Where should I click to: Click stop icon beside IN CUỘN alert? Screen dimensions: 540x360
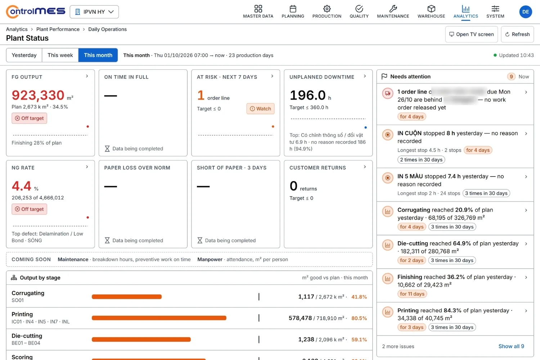(388, 135)
